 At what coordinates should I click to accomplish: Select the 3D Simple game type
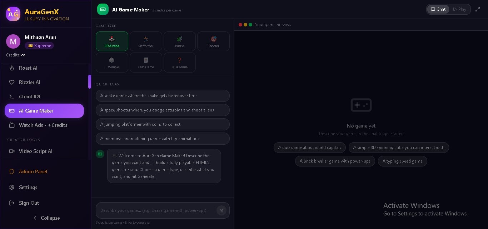[112, 63]
